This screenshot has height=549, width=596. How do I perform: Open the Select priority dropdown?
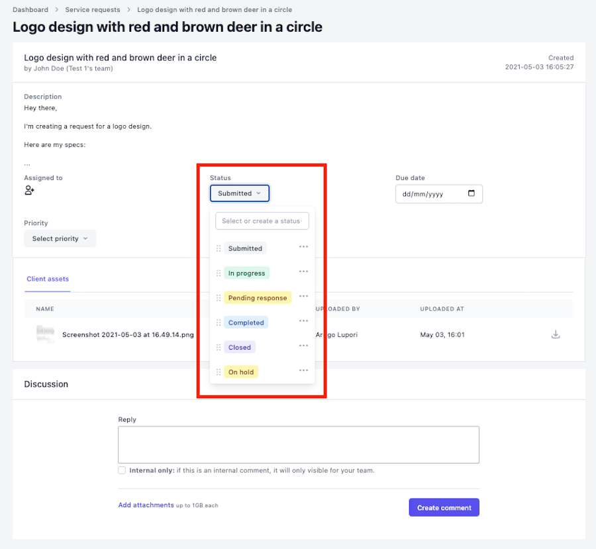(x=60, y=238)
